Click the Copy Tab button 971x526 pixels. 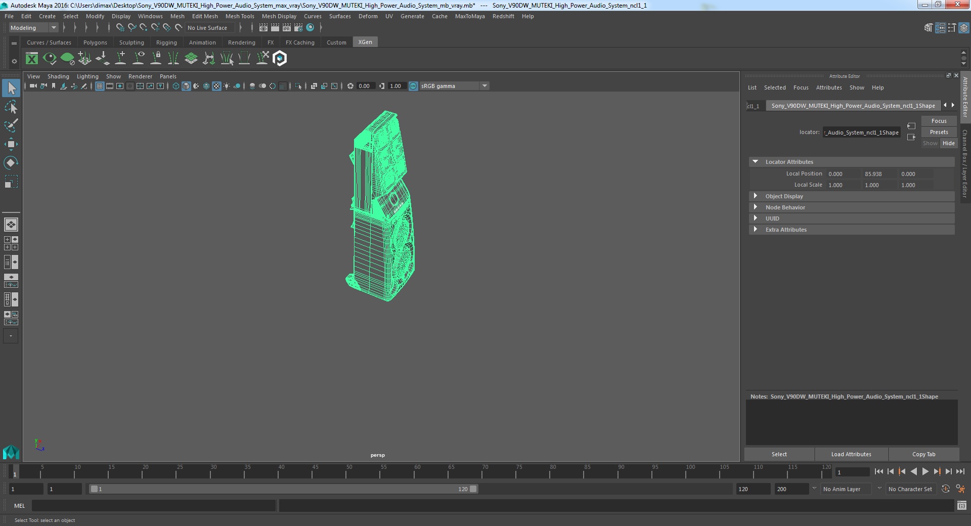pos(923,454)
